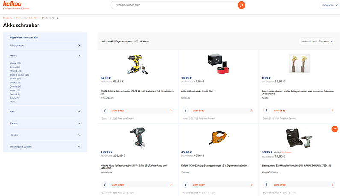Viewport: 340px width, 196px height.
Task: Click the Shopping breadcrumb link
Action: [x=8, y=18]
